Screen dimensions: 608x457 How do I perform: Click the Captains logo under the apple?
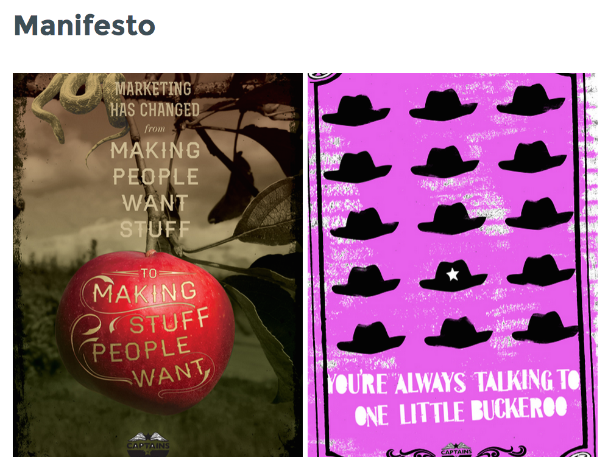(x=149, y=445)
